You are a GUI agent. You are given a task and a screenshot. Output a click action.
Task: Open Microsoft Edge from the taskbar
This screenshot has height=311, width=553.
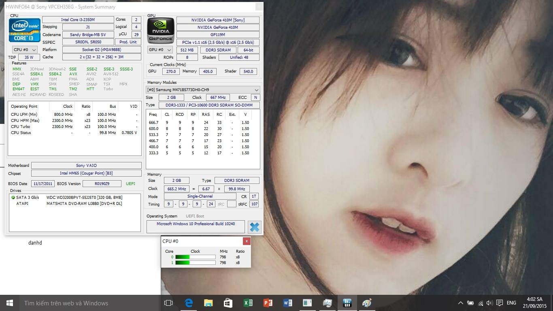click(x=189, y=303)
